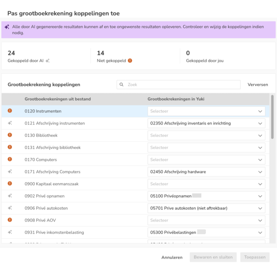Expand the 05701 Prive autokosten dropdown

click(x=206, y=208)
